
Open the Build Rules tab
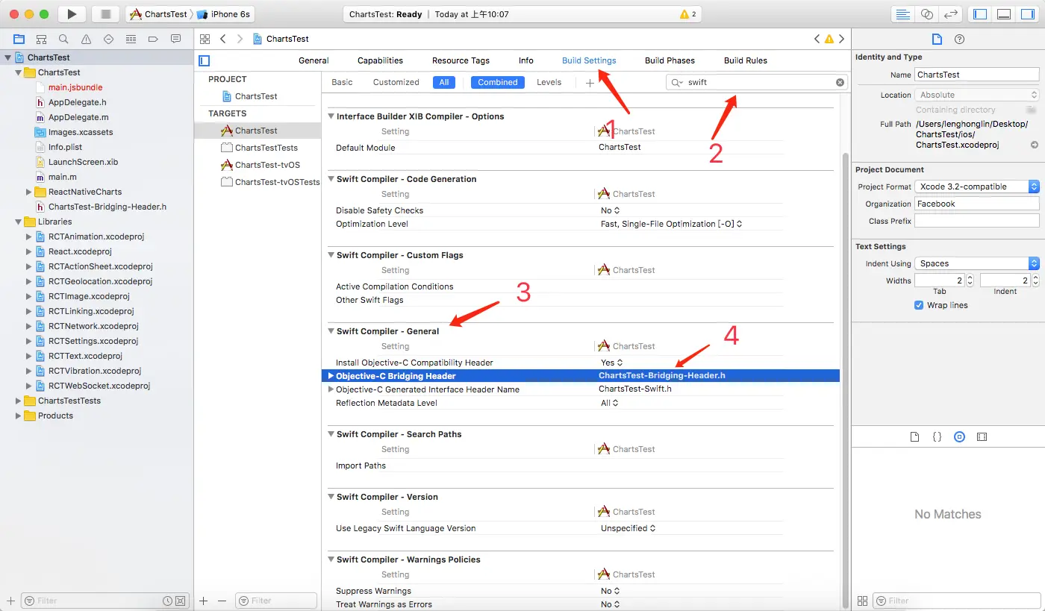click(x=746, y=60)
